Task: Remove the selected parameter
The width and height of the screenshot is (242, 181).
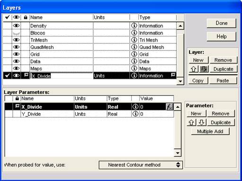Action: coord(221,113)
